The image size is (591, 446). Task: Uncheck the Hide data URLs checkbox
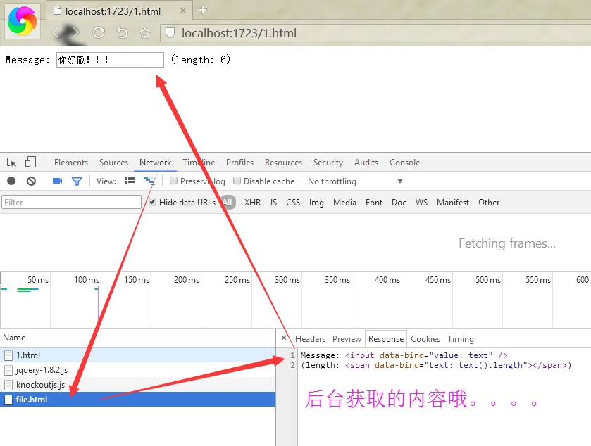point(152,202)
